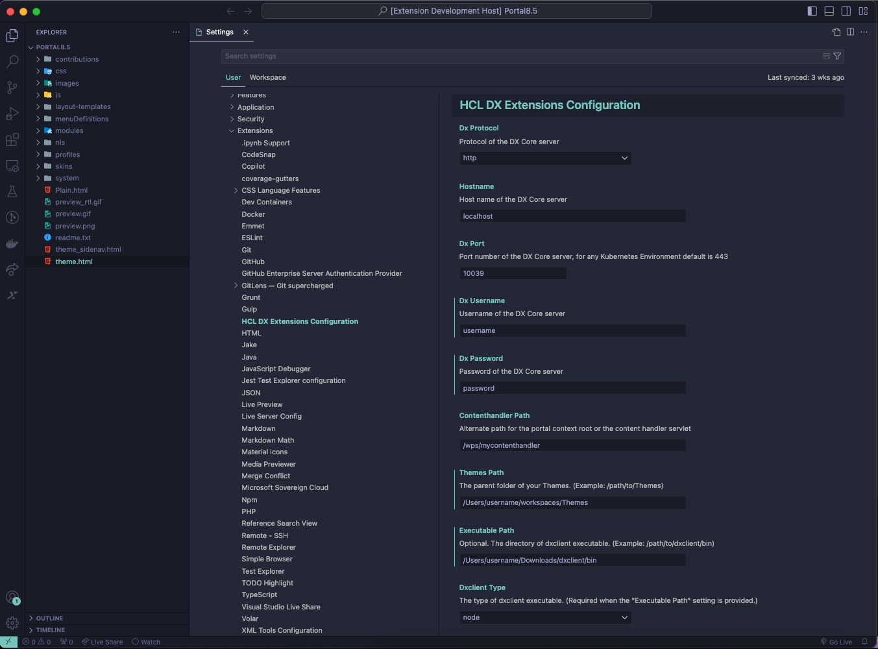The width and height of the screenshot is (878, 649).
Task: Open the Dx Protocol dropdown
Action: pyautogui.click(x=545, y=158)
